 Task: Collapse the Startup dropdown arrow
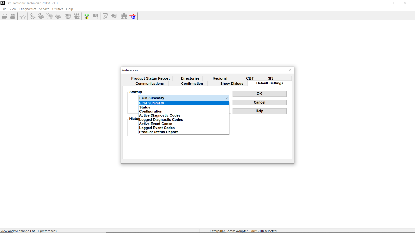pyautogui.click(x=226, y=98)
